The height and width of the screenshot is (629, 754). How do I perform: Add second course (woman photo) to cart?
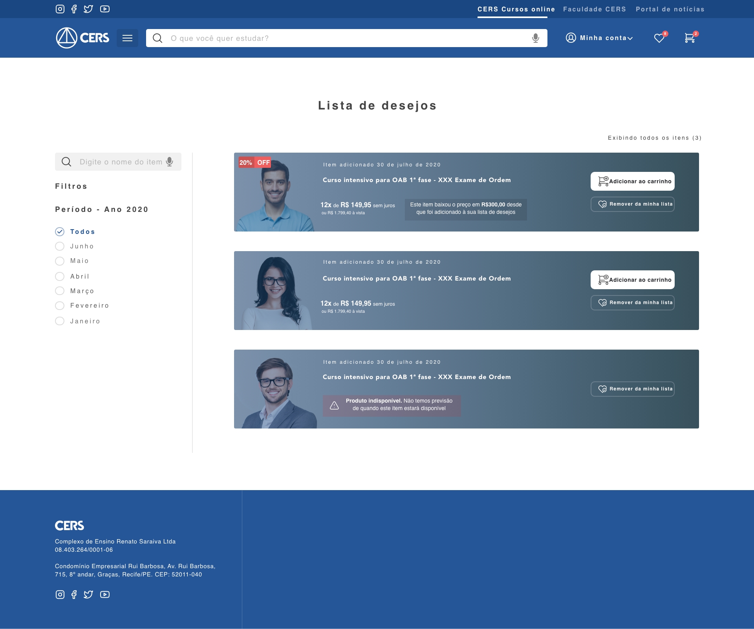(633, 280)
